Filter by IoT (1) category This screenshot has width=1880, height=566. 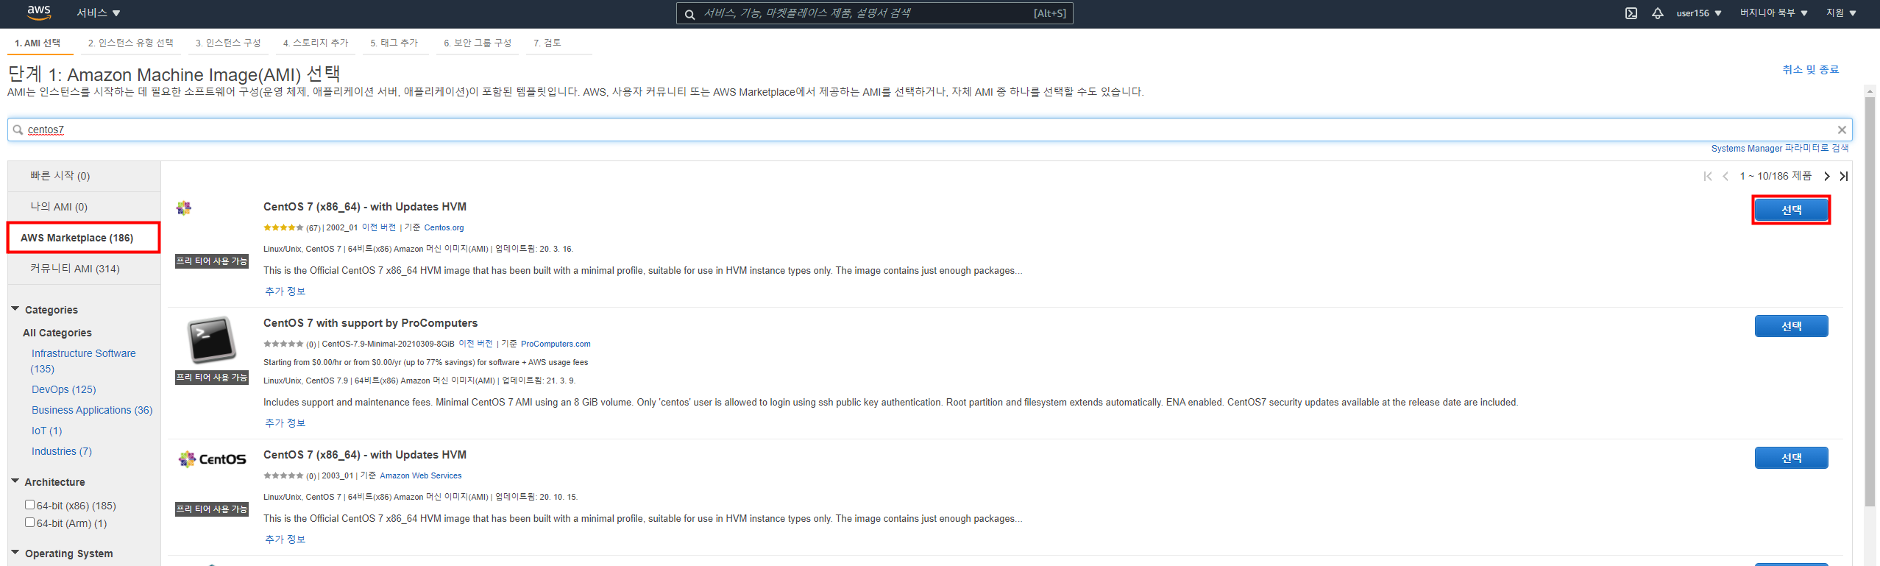[46, 431]
